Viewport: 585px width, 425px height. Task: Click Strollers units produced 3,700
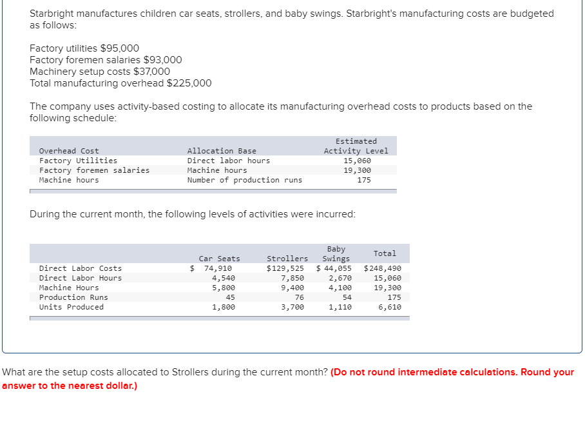(x=292, y=307)
